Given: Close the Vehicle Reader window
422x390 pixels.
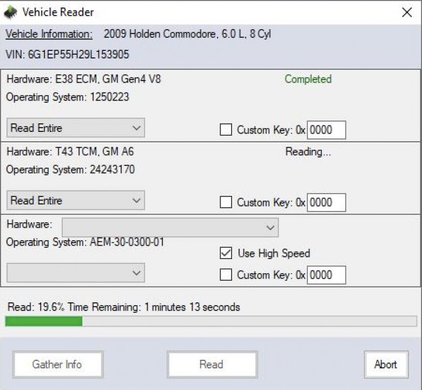Looking at the screenshot, I should [x=407, y=12].
